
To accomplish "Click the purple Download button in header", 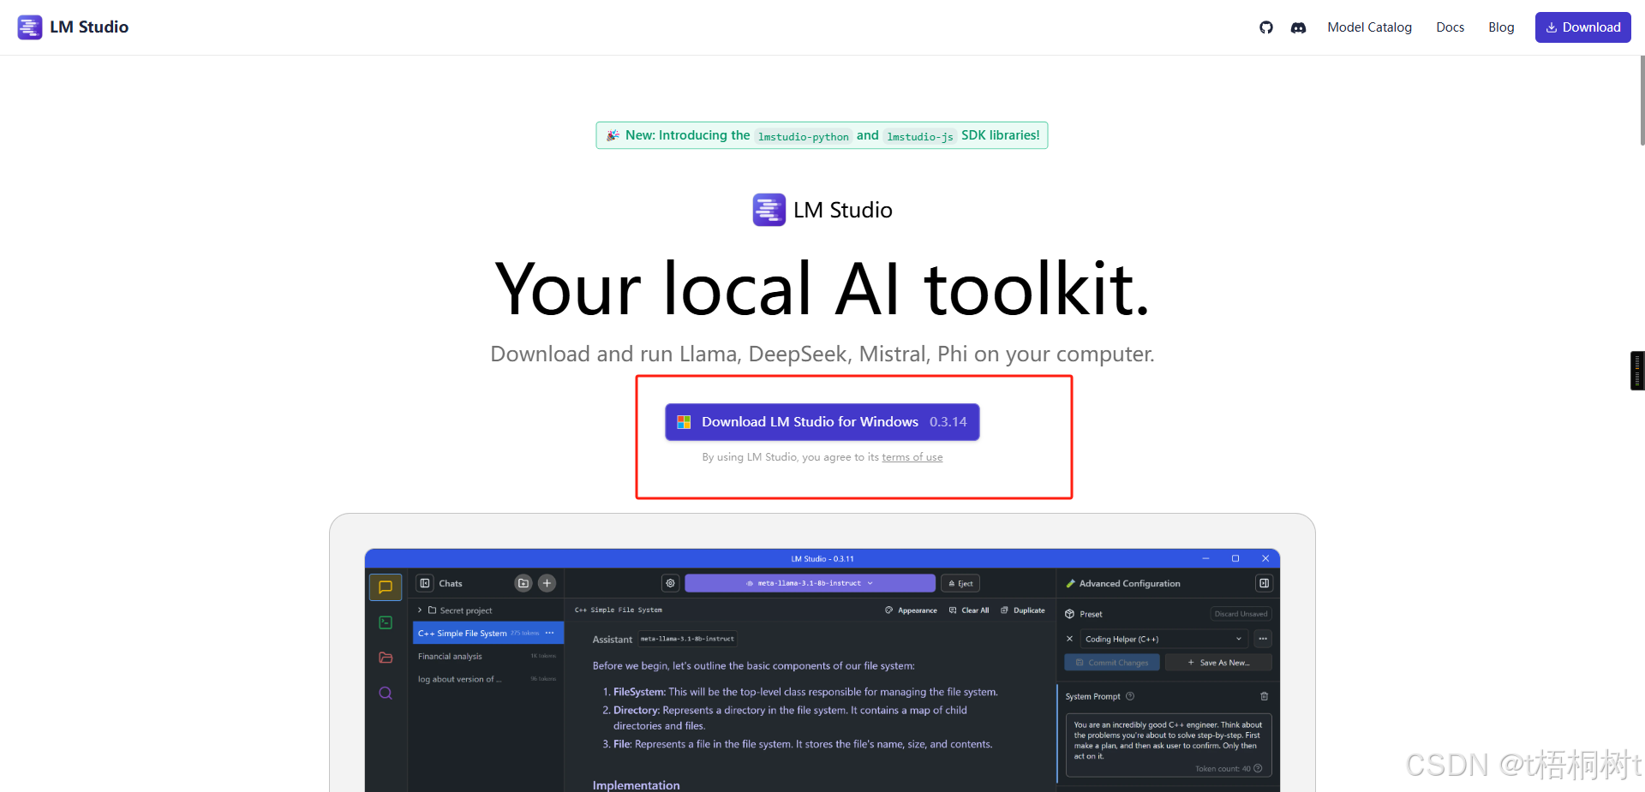I will (x=1582, y=27).
